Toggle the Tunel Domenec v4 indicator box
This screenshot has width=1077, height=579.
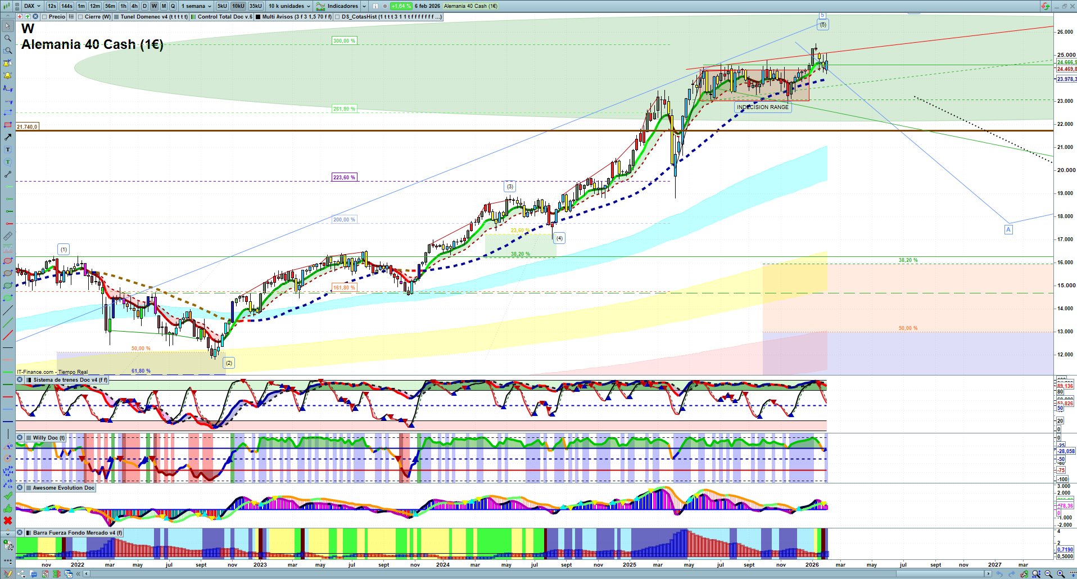pos(116,17)
